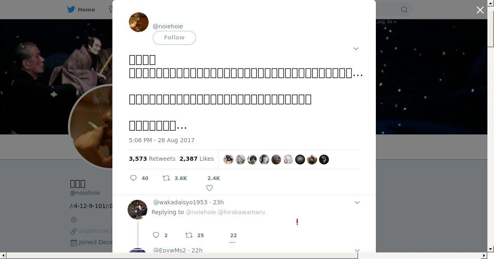
Task: Go to the Home tab
Action: coord(81,9)
